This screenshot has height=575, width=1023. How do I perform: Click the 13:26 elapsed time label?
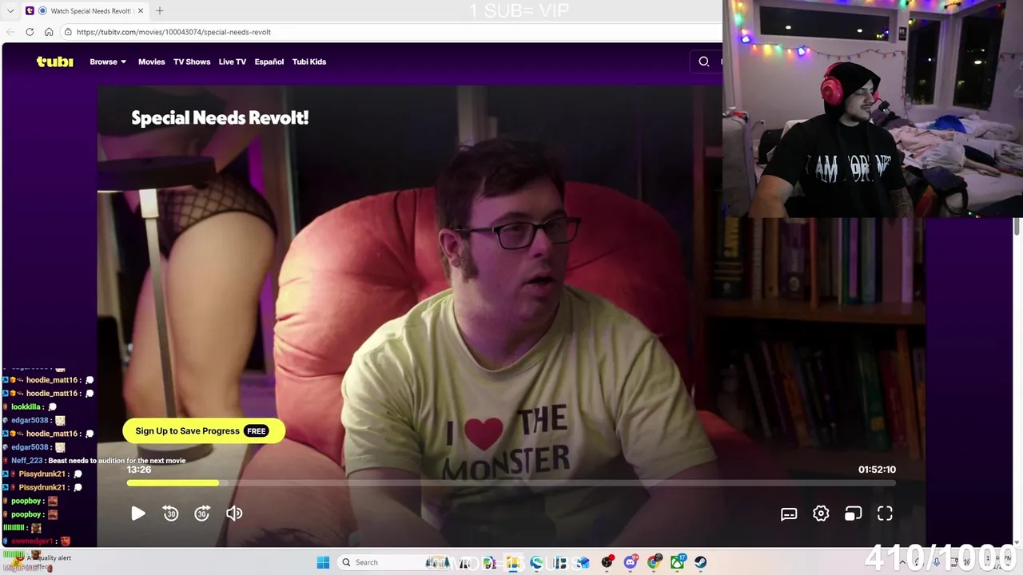(x=139, y=470)
